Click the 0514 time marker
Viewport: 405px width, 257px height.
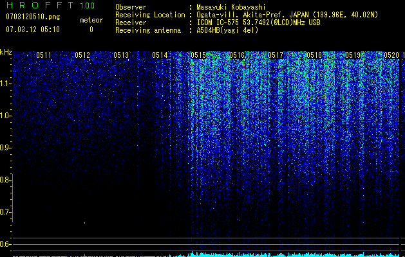160,55
